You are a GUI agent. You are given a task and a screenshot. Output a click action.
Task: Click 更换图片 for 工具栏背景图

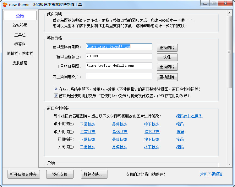point(167,67)
